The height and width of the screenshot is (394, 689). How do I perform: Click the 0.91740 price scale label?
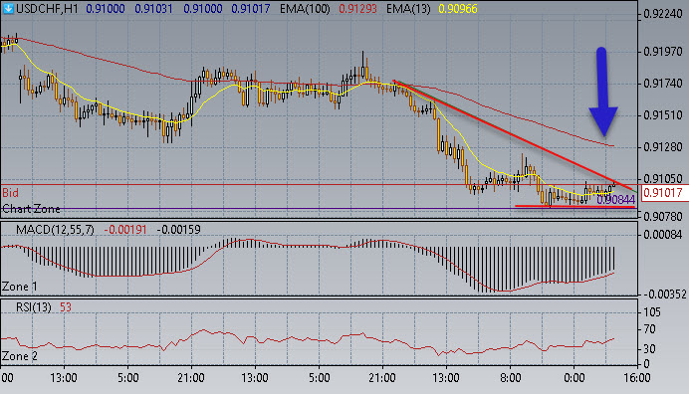pos(663,84)
